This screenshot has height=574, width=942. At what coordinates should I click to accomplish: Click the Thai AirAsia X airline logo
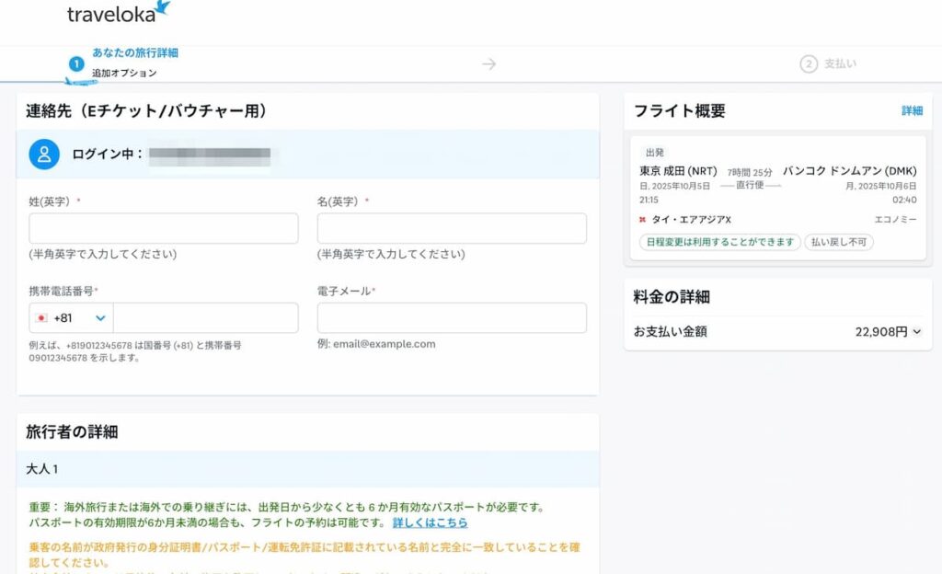642,220
